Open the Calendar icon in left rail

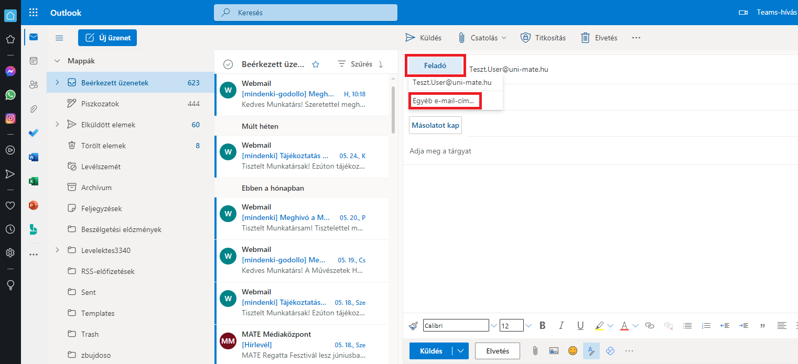(x=34, y=61)
